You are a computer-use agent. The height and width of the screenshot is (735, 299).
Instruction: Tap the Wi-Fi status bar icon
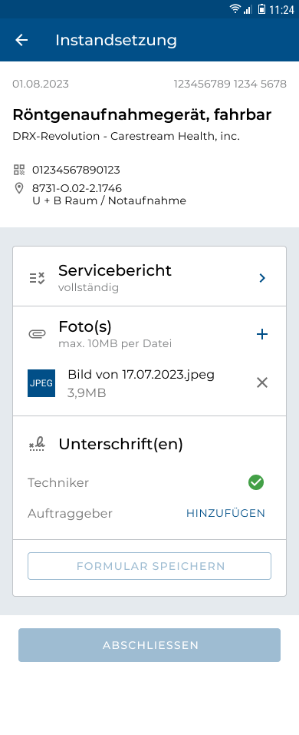[x=235, y=9]
